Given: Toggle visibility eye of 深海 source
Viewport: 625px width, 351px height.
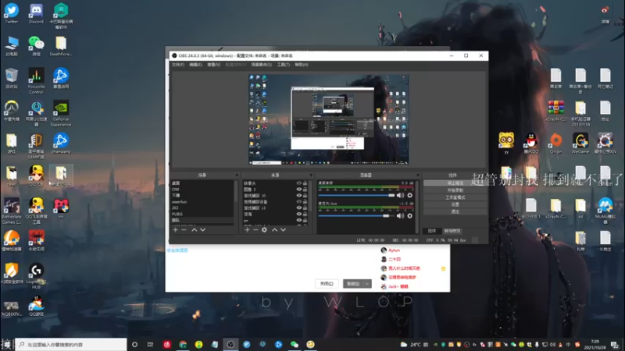Looking at the screenshot, I should [x=299, y=214].
